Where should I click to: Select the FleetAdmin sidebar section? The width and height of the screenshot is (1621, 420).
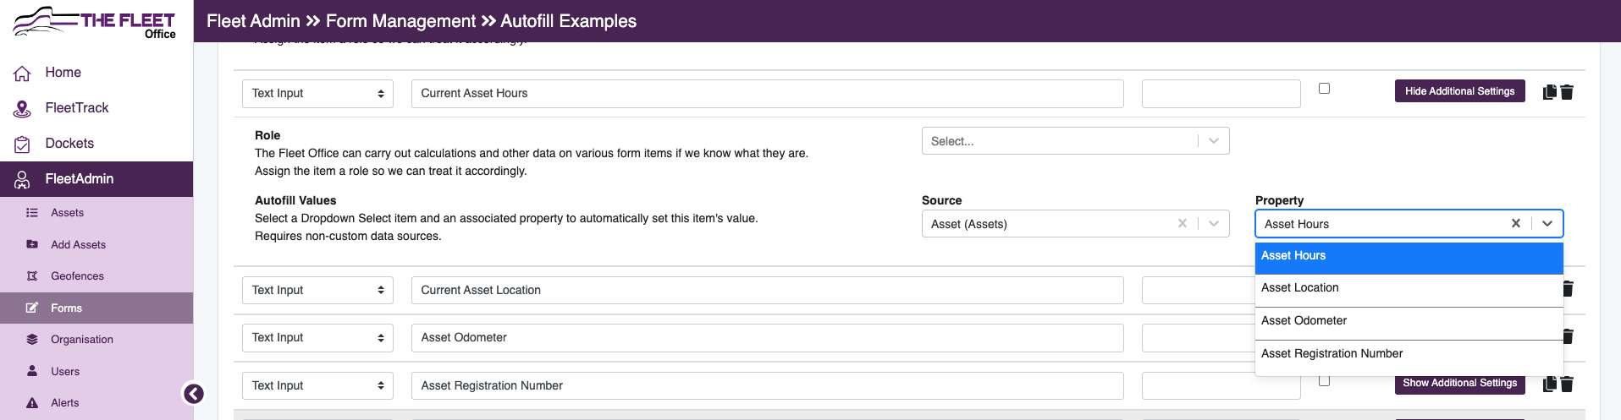pos(96,179)
